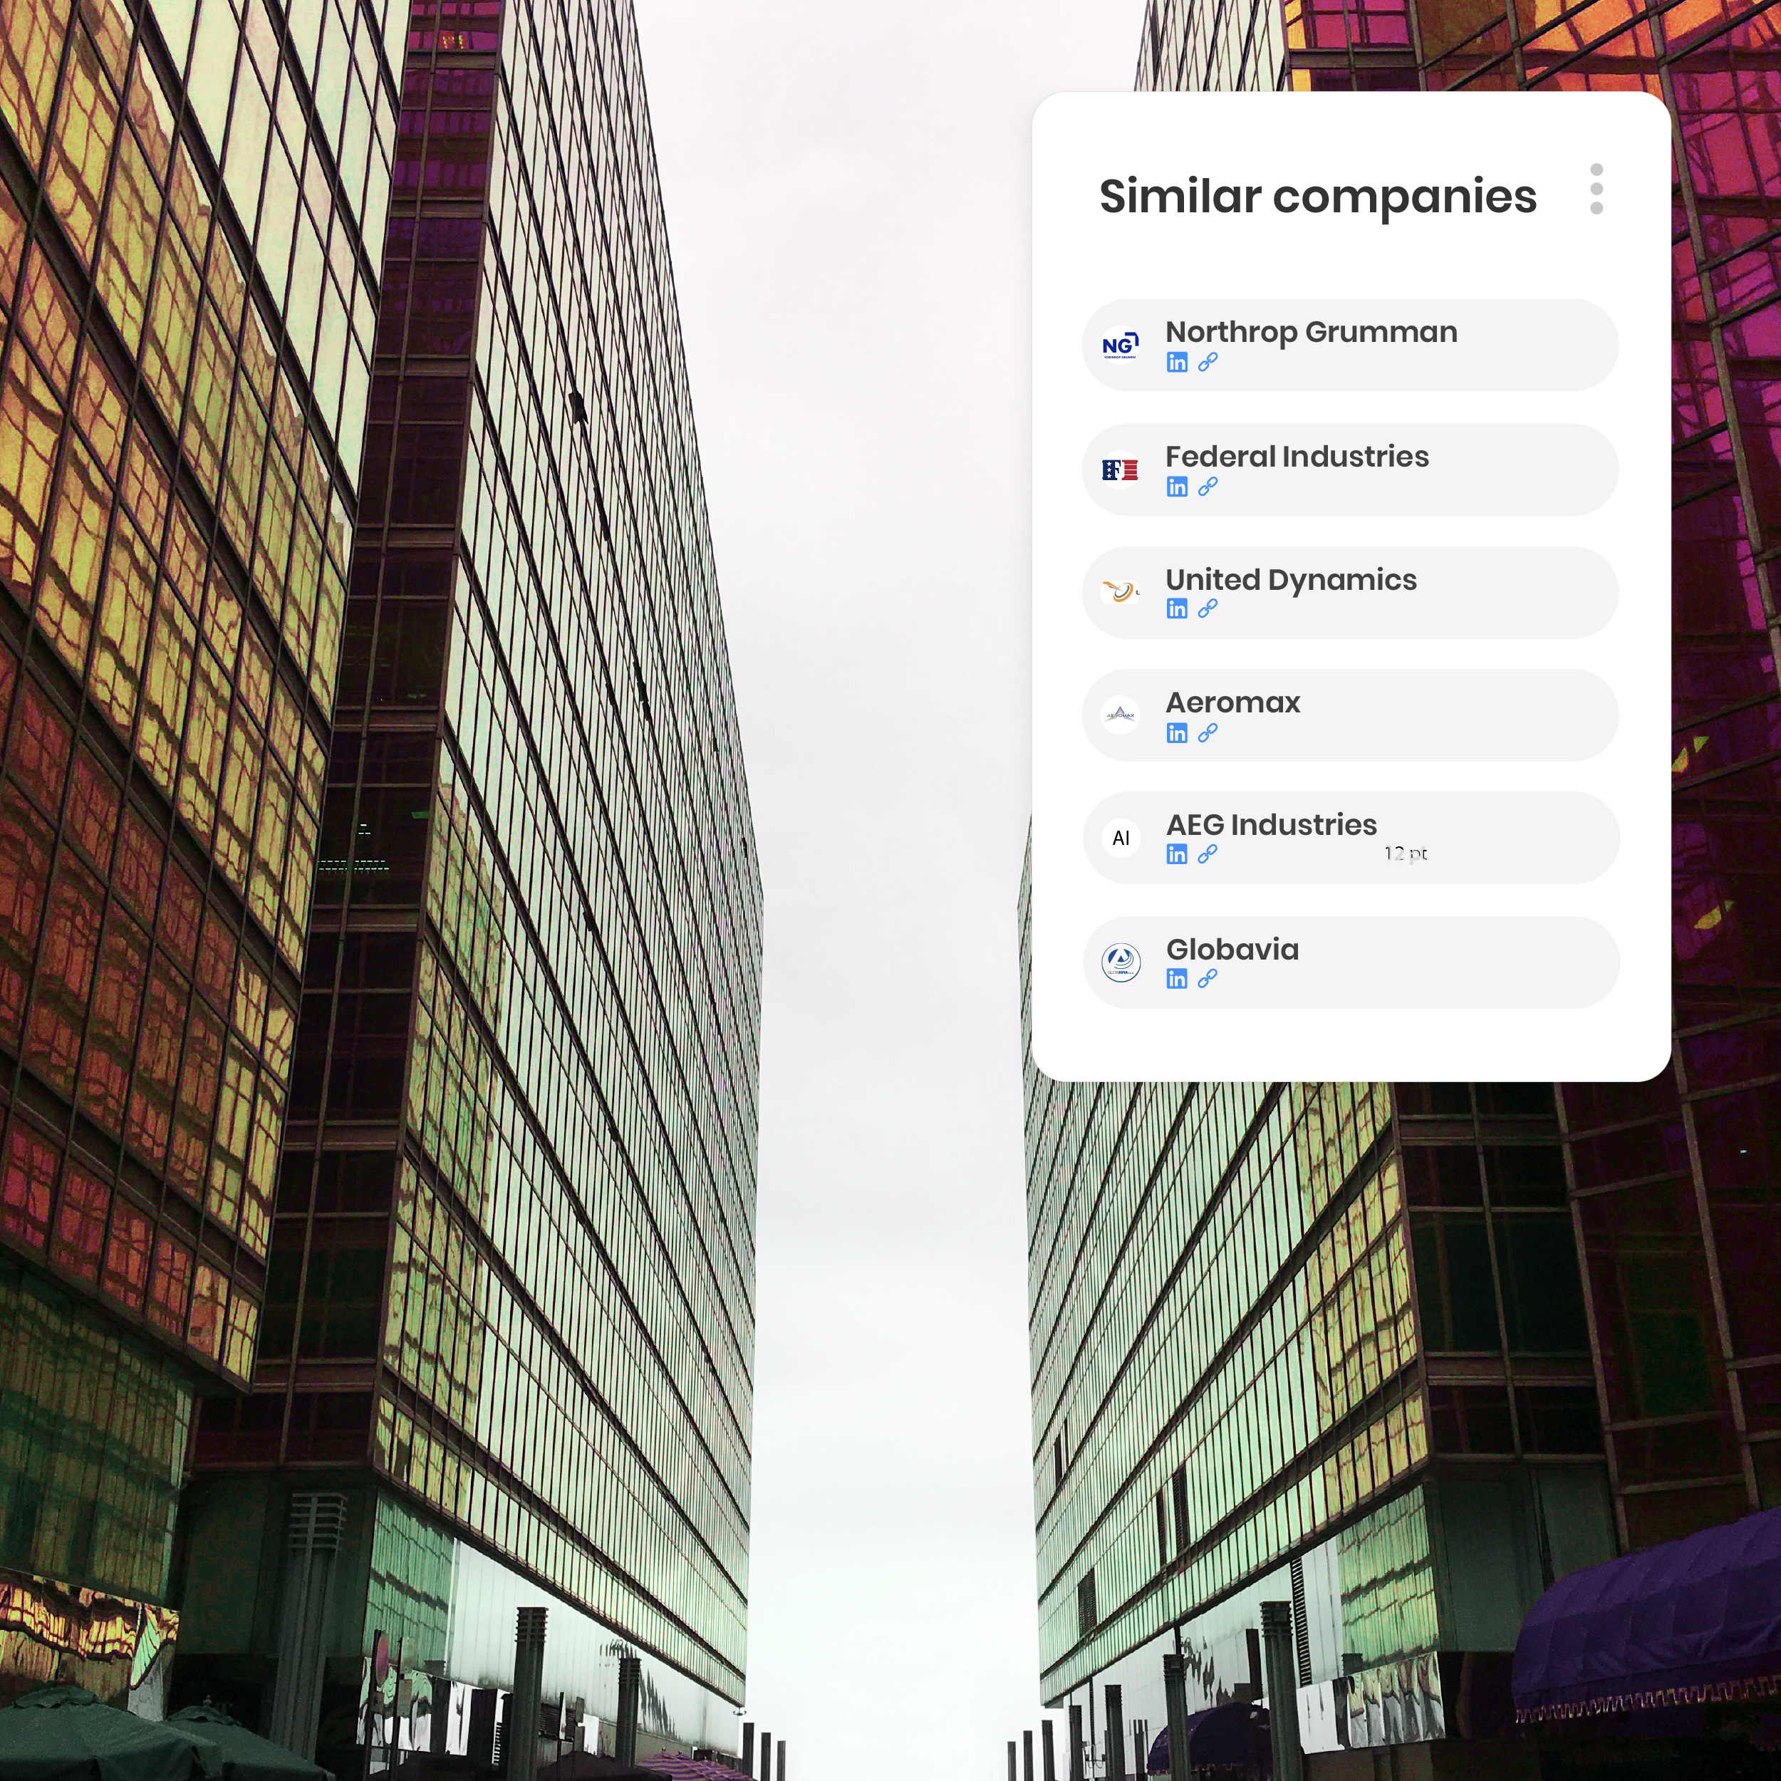This screenshot has width=1781, height=1781.
Task: Click the Federal Industries flag logo
Action: tap(1121, 470)
